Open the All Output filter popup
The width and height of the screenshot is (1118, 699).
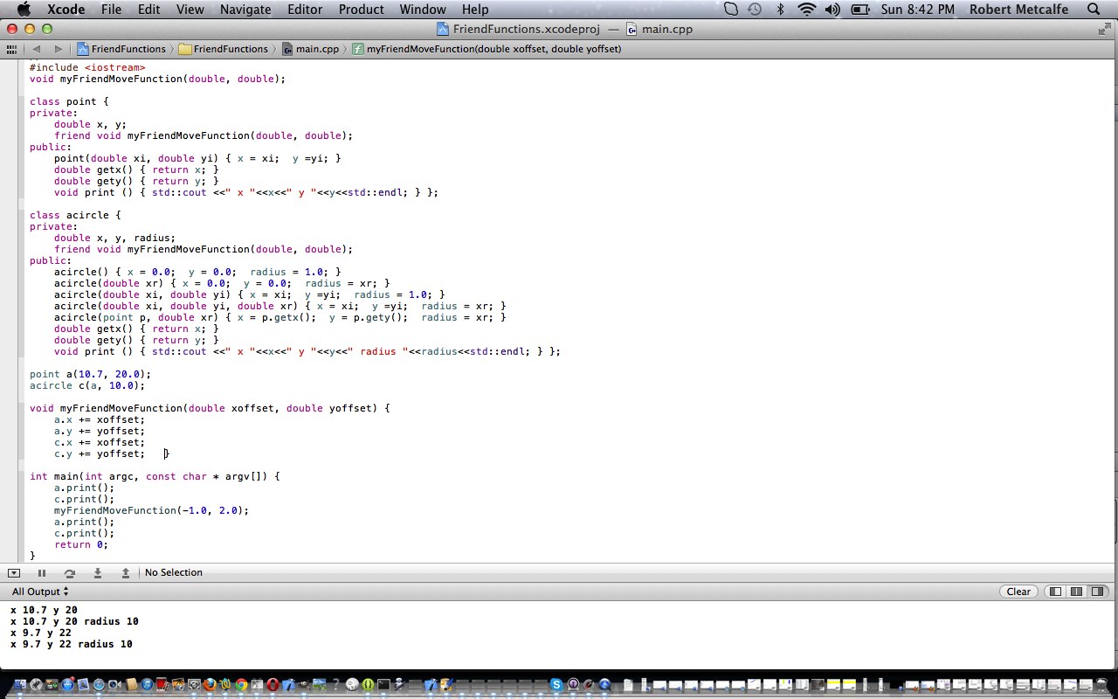click(x=40, y=592)
